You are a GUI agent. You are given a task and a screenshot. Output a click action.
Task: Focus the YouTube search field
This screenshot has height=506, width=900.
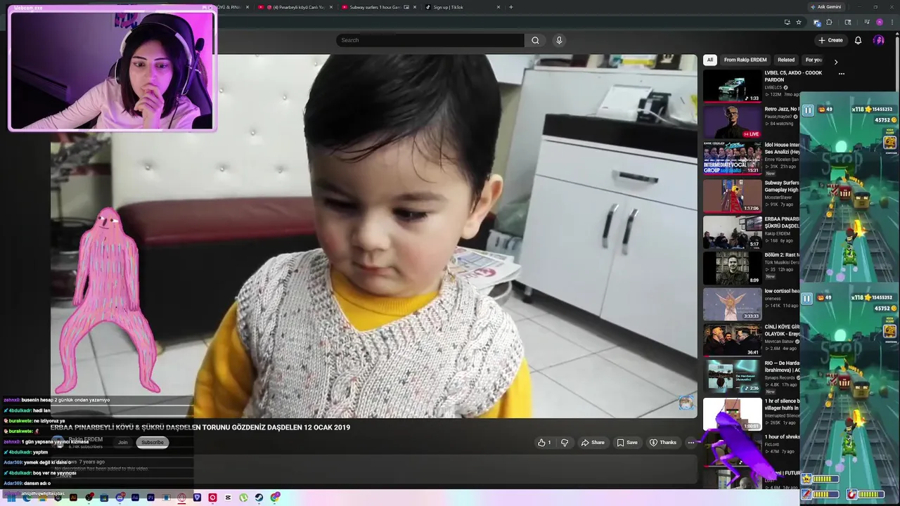430,40
